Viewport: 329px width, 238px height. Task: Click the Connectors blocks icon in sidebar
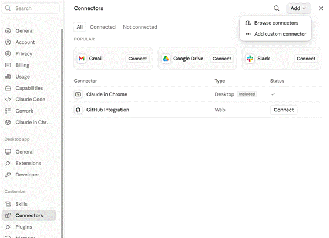(8, 215)
